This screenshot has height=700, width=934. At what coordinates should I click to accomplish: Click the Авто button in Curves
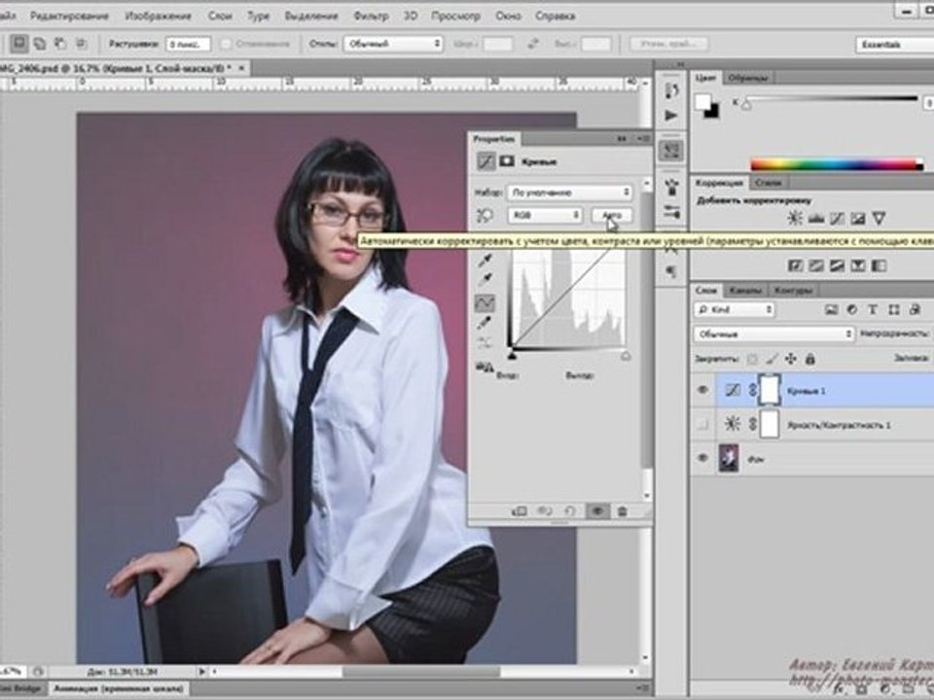click(x=612, y=215)
